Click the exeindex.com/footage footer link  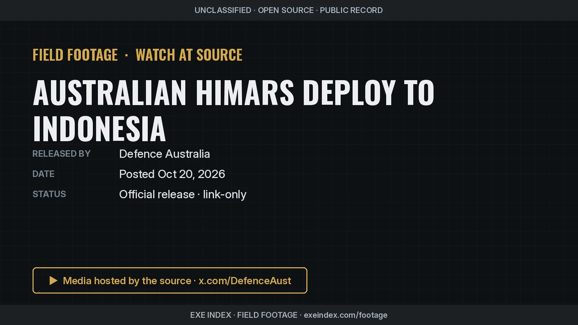click(x=345, y=315)
